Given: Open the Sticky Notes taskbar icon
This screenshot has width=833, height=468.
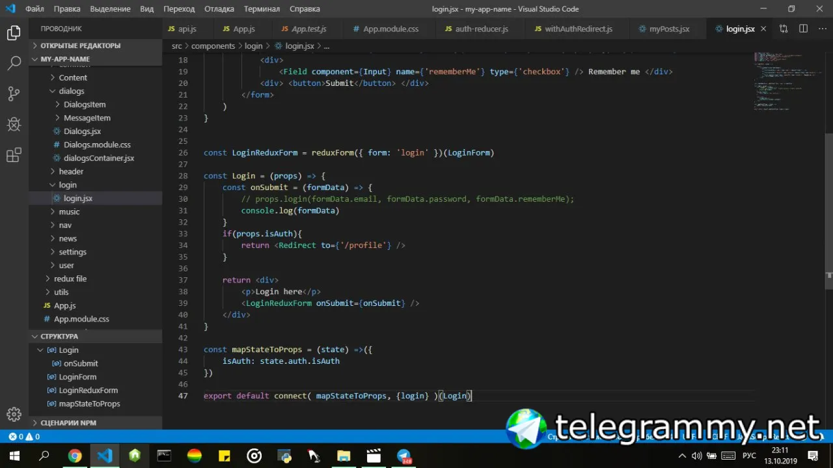Looking at the screenshot, I should (225, 456).
